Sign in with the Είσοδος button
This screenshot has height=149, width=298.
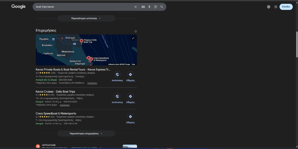pos(286,7)
